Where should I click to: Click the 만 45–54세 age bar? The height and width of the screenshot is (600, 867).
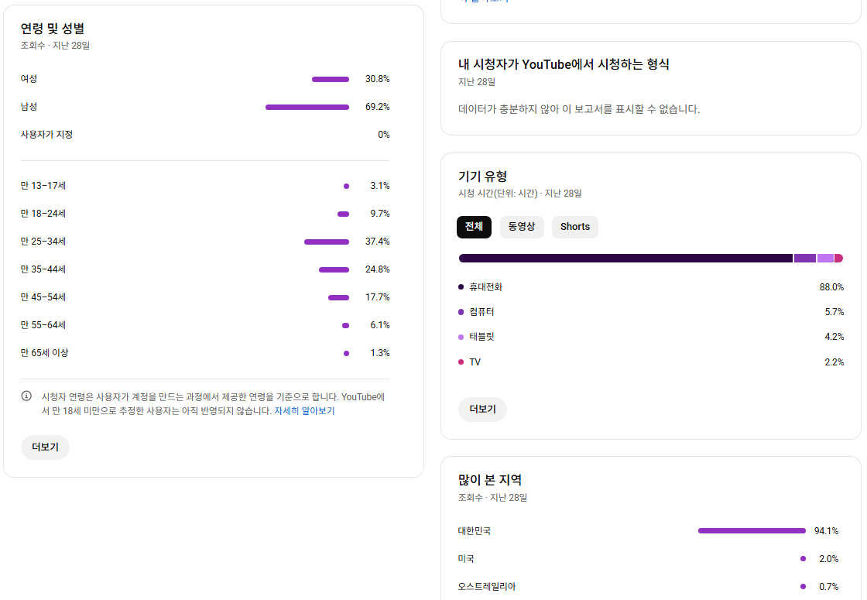pyautogui.click(x=338, y=297)
